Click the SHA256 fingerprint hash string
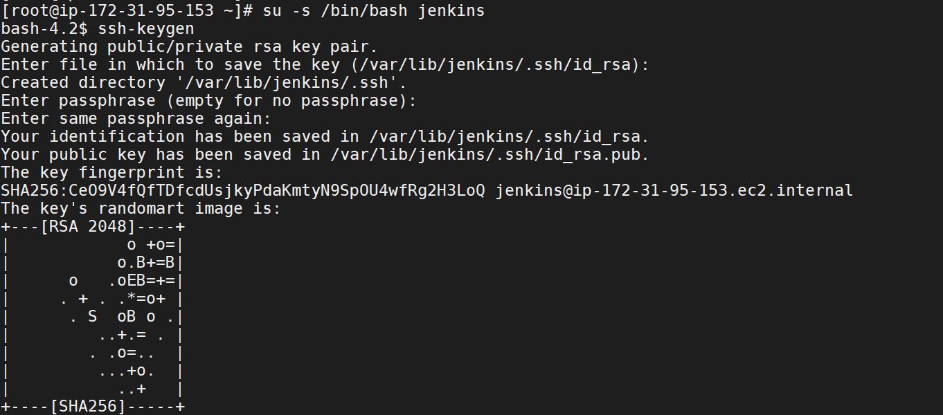 point(243,191)
